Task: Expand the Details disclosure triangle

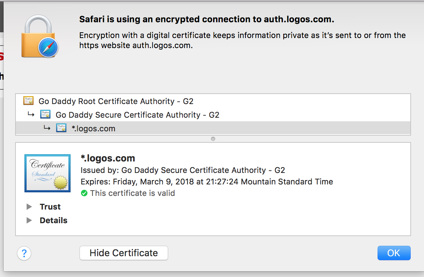Action: [29, 220]
